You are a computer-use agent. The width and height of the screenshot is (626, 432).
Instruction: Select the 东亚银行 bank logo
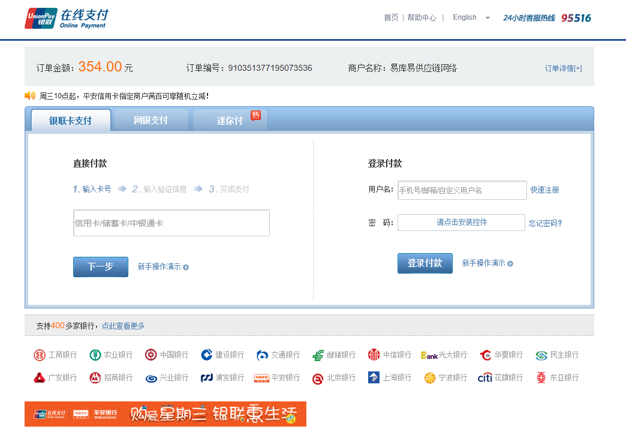[541, 377]
